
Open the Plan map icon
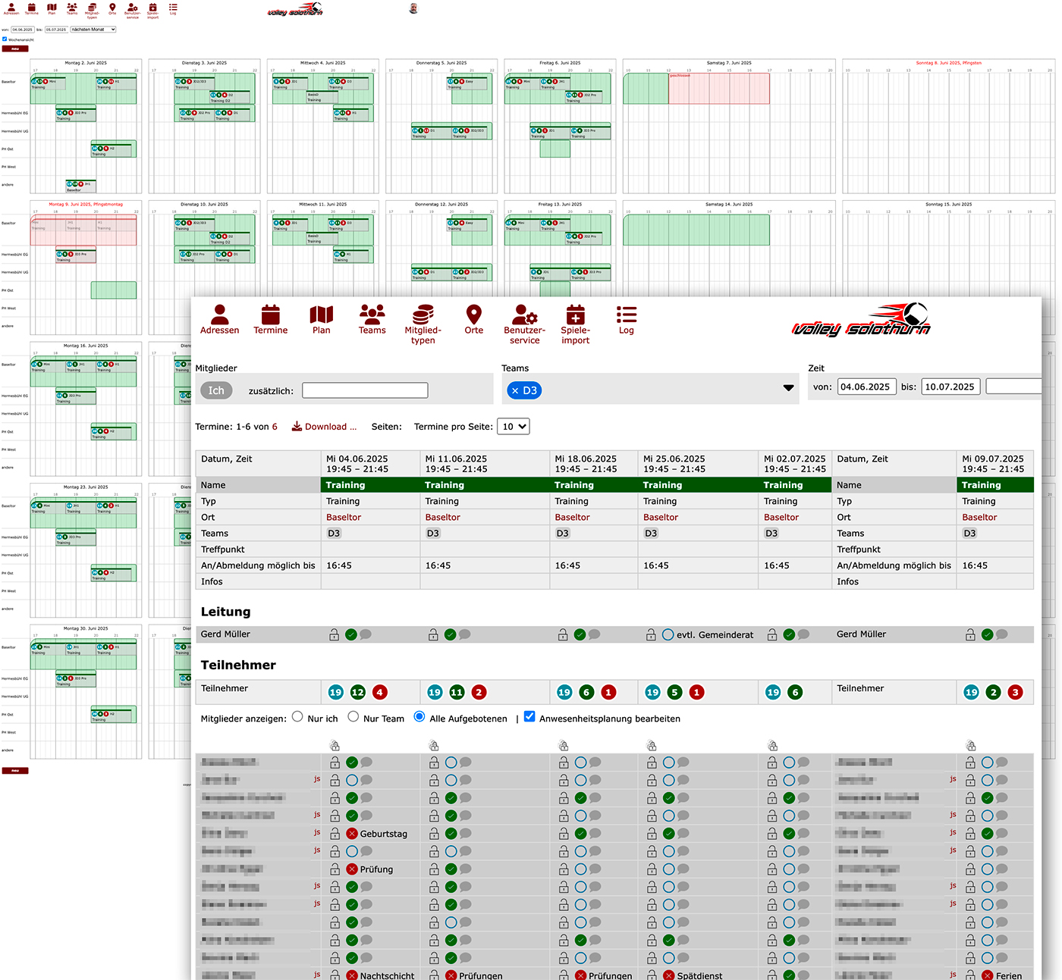[x=322, y=319]
